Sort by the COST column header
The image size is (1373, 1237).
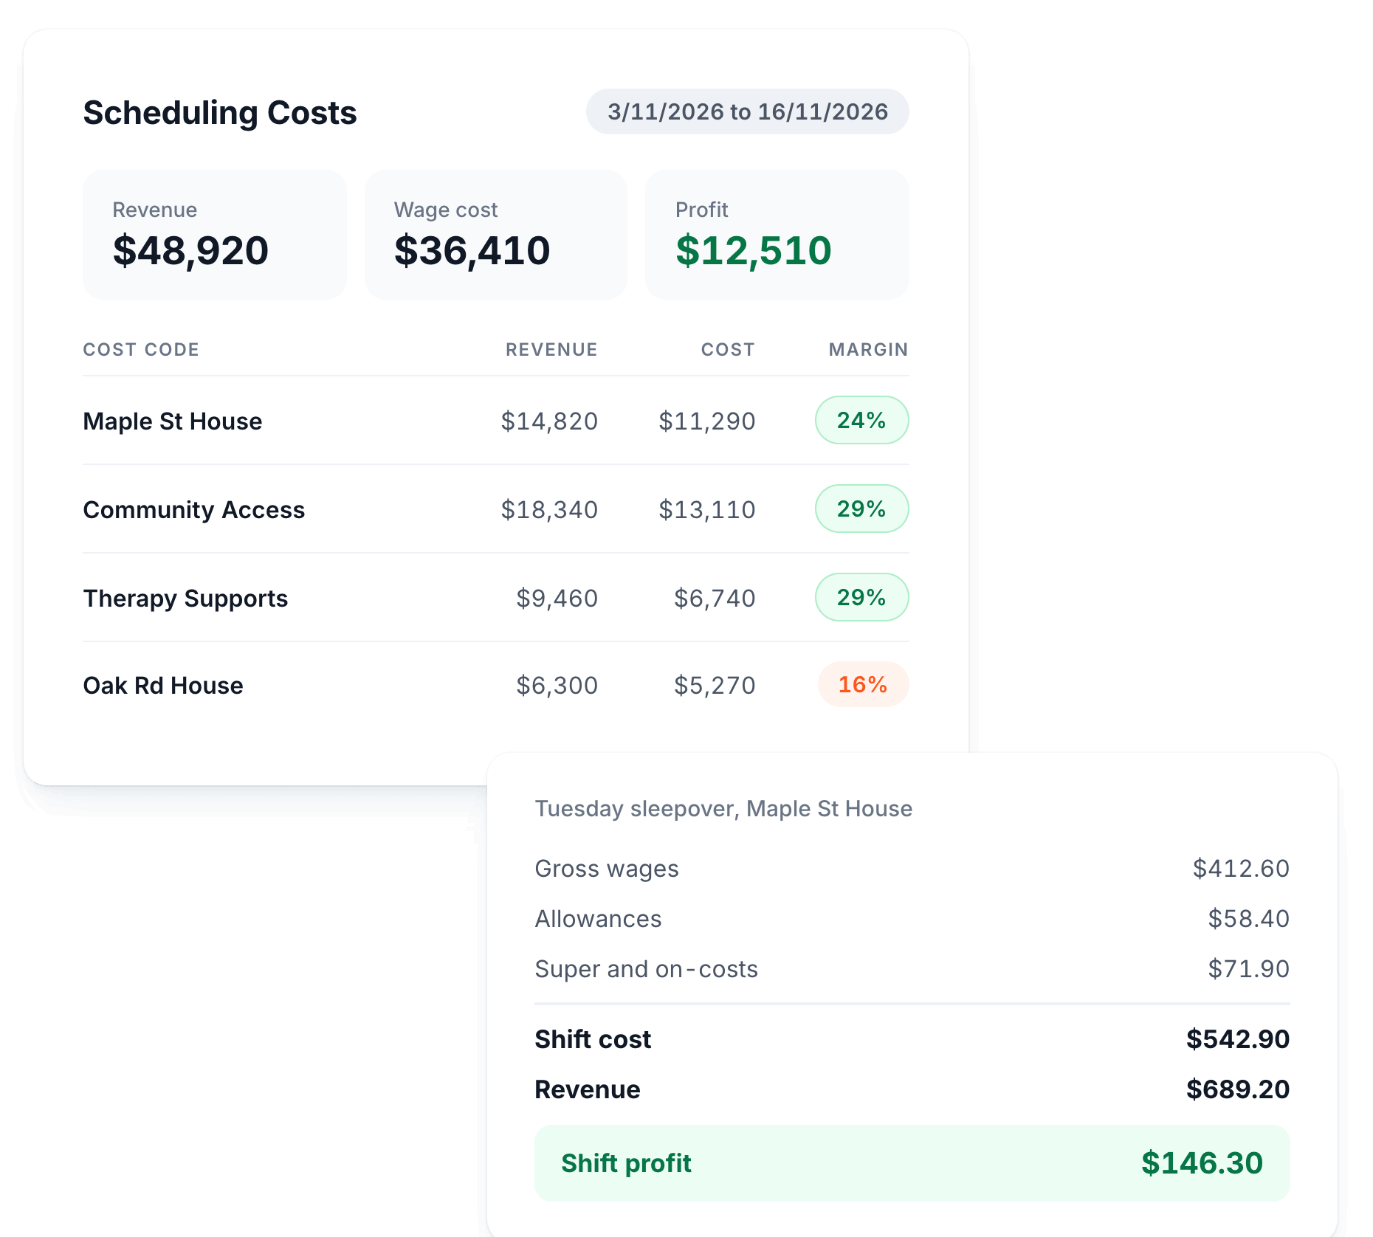pos(728,350)
